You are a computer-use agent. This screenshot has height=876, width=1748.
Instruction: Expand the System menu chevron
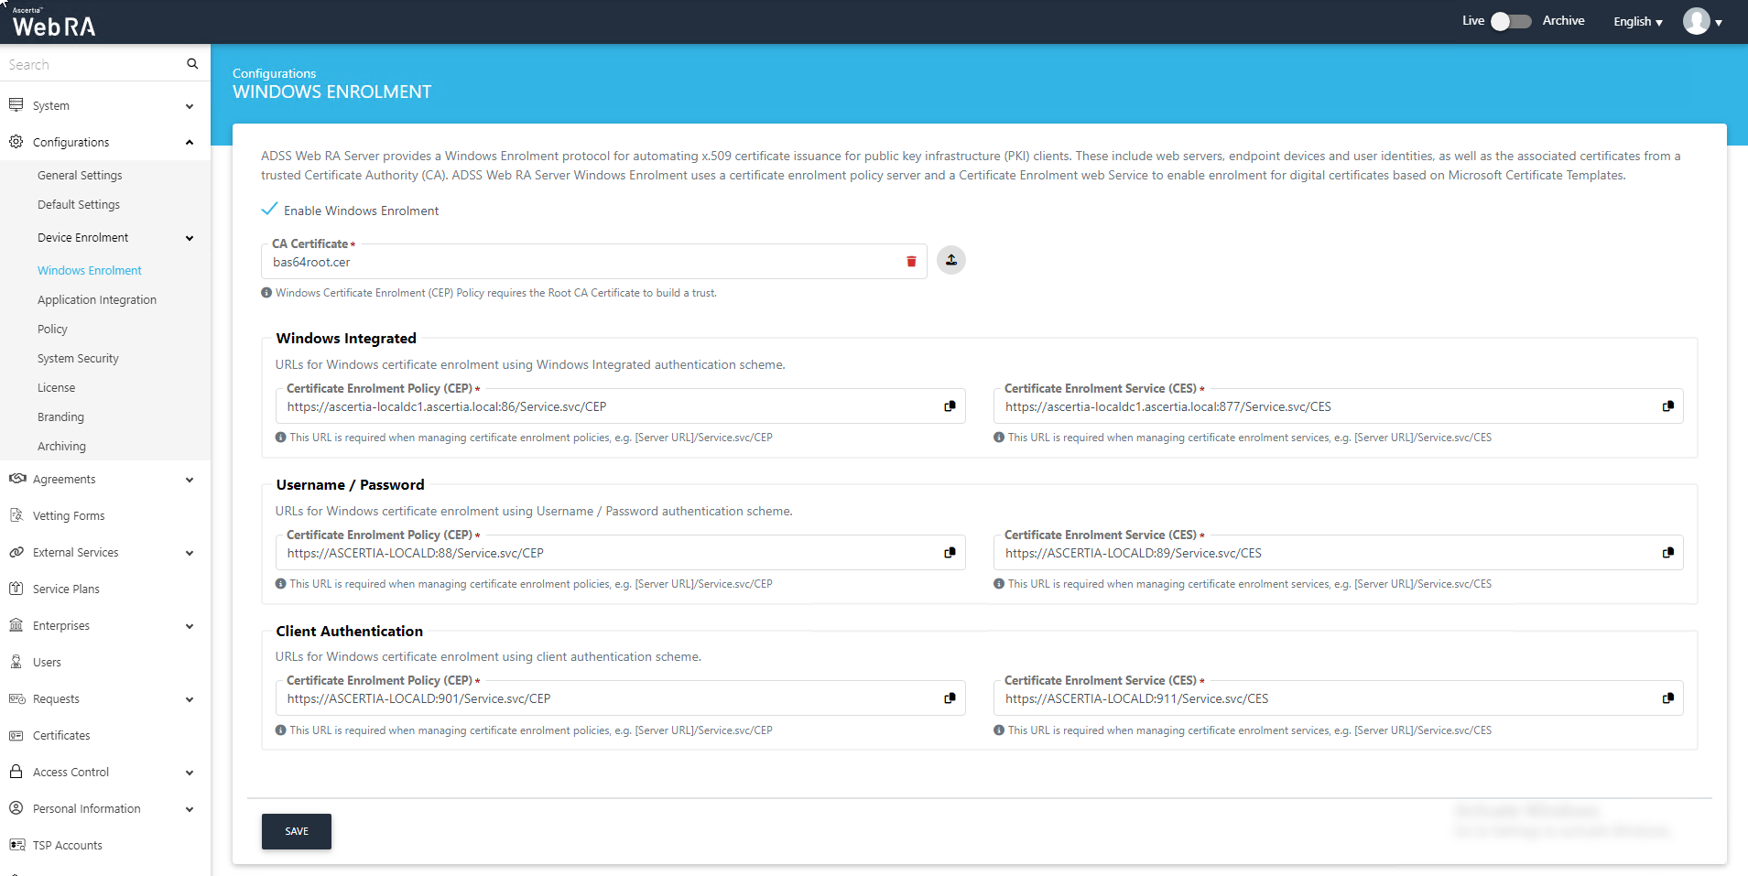[x=190, y=106]
